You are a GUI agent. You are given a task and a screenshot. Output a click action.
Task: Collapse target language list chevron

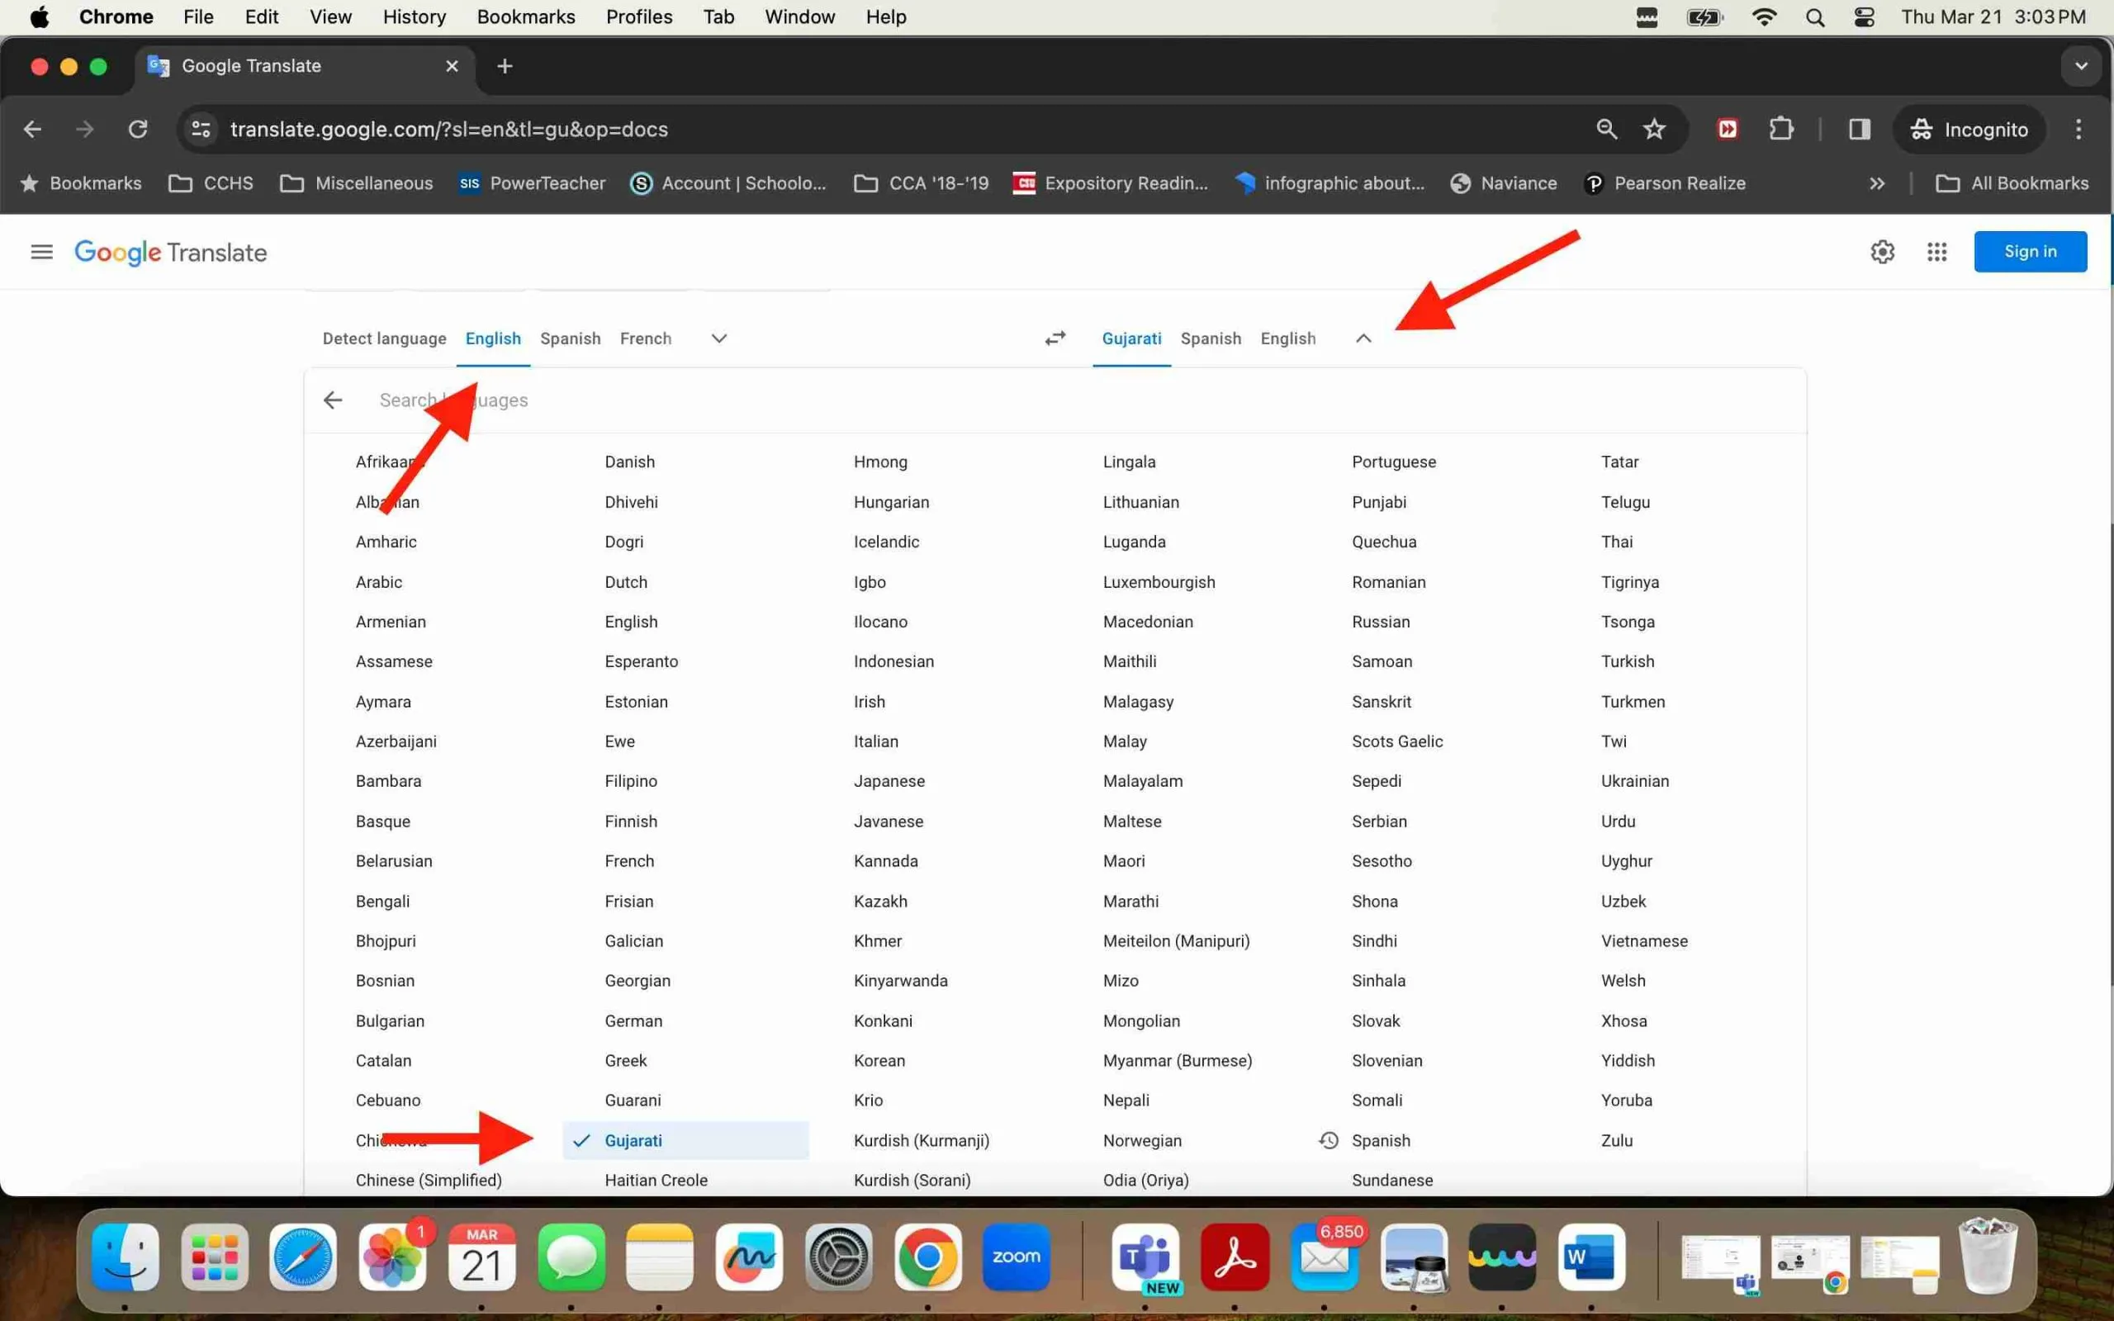click(1363, 339)
